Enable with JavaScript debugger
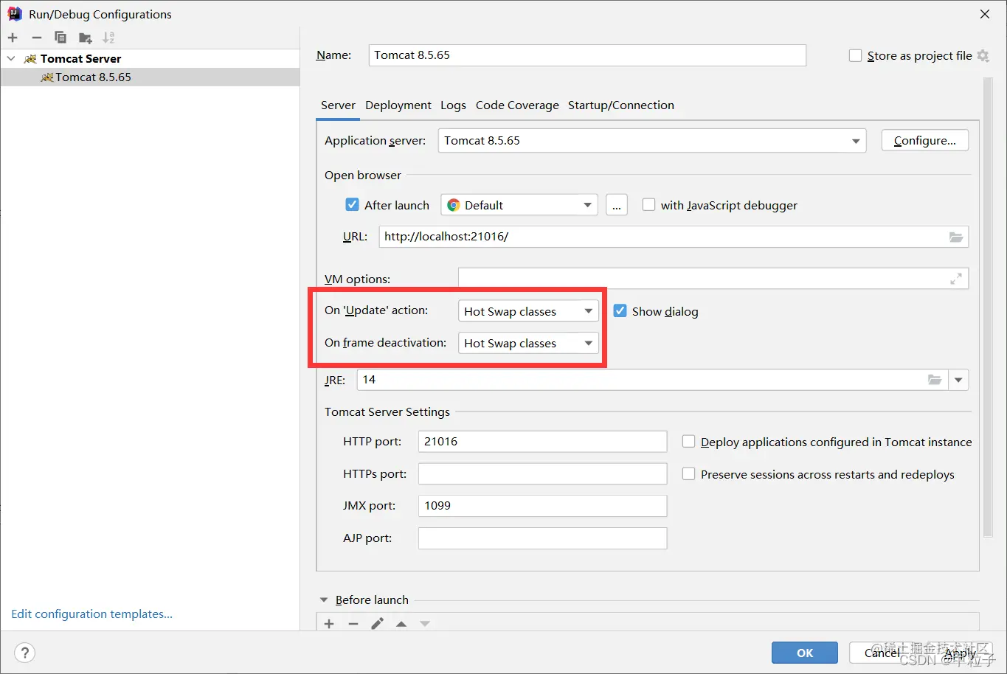Screen dimensions: 1007x674 [x=648, y=205]
